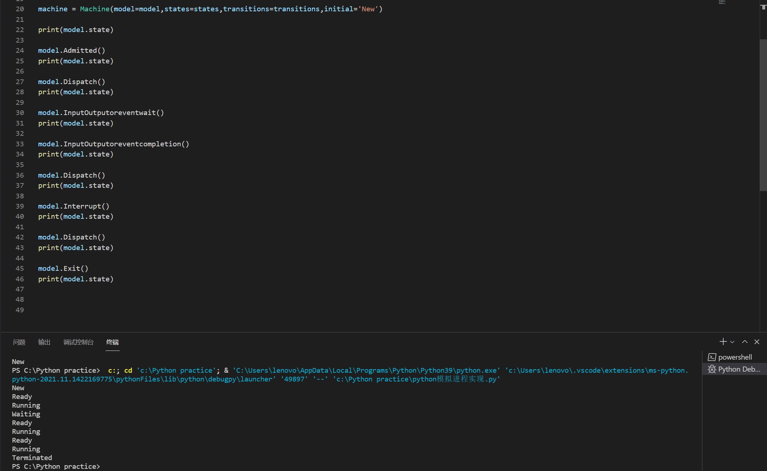Switch to the 输出 tab

pyautogui.click(x=44, y=342)
